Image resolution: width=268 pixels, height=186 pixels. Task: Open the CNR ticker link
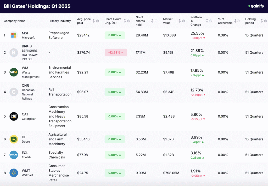click(x=25, y=86)
